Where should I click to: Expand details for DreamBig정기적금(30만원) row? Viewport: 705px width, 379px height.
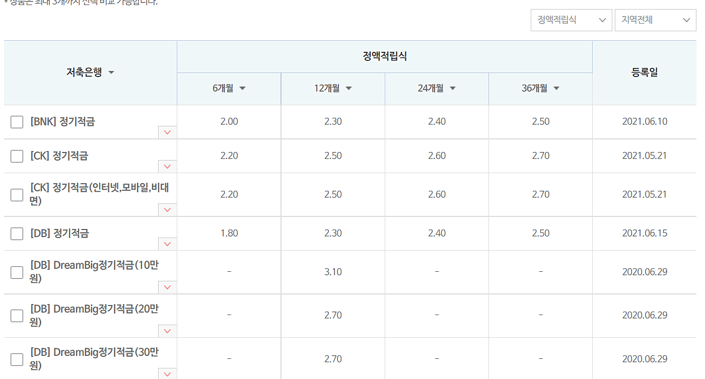click(x=168, y=373)
